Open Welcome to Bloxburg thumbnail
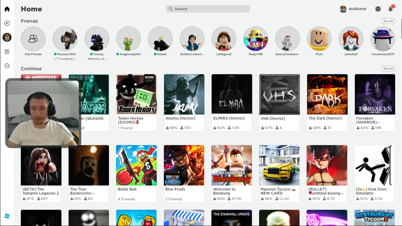Viewport: 402px width, 226px height. [232, 165]
